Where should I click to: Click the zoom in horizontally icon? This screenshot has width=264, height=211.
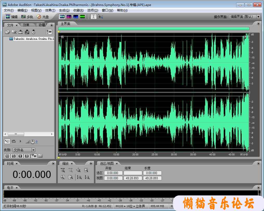(x=63, y=170)
